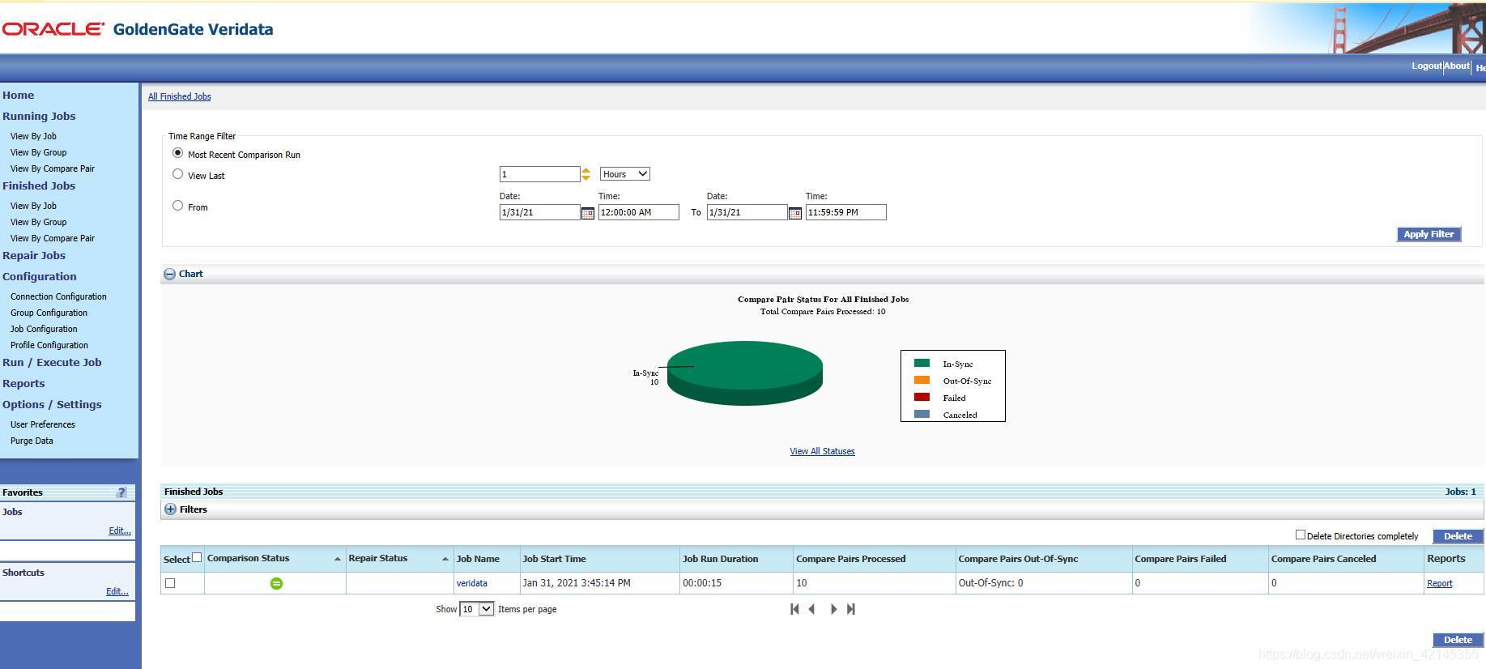Click the Failed red legend swatch
Screen dimensions: 1486x669
coord(922,397)
